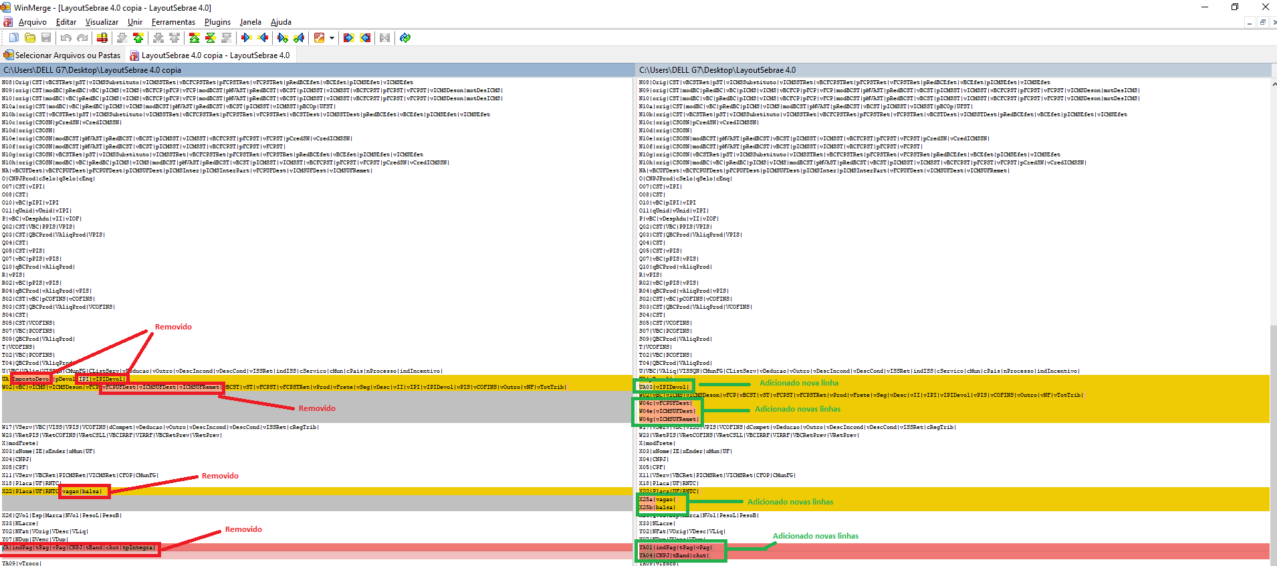The image size is (1277, 566).
Task: Refresh the comparison with green arrows icon
Action: (405, 38)
